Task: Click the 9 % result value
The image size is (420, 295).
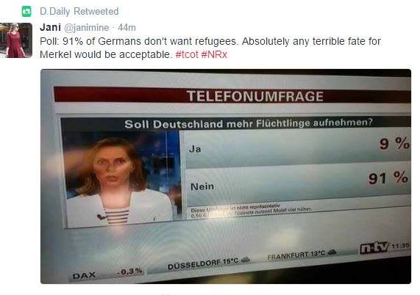Action: 394,144
